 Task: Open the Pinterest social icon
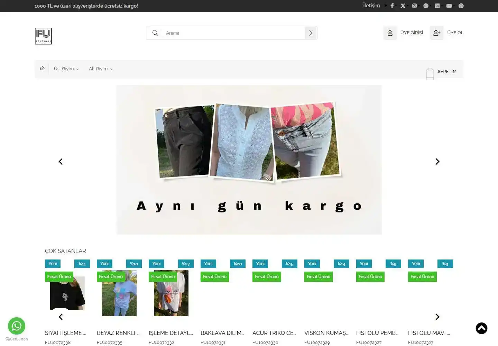461,6
